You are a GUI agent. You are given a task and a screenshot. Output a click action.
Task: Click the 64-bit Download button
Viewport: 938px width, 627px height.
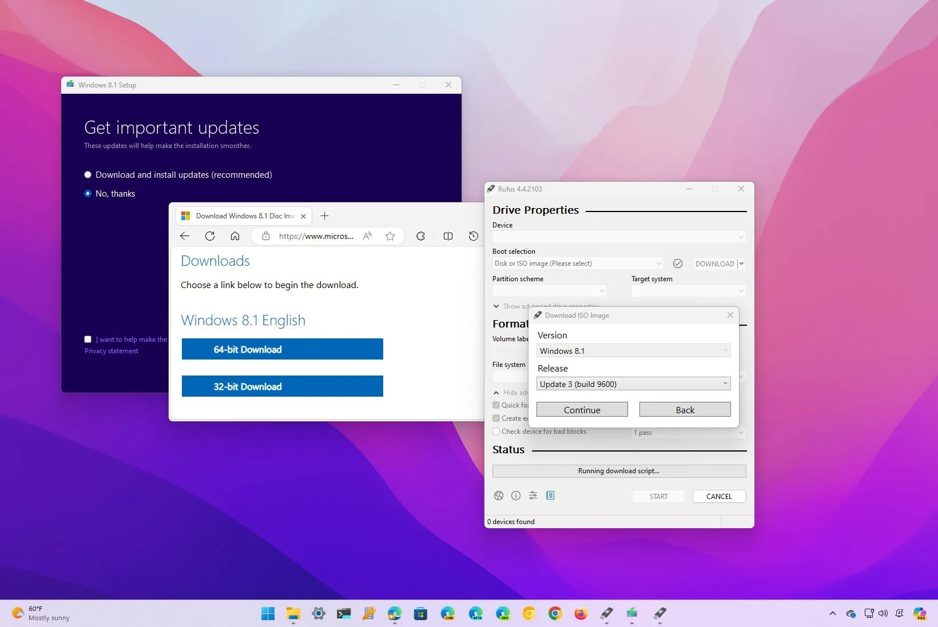point(282,349)
